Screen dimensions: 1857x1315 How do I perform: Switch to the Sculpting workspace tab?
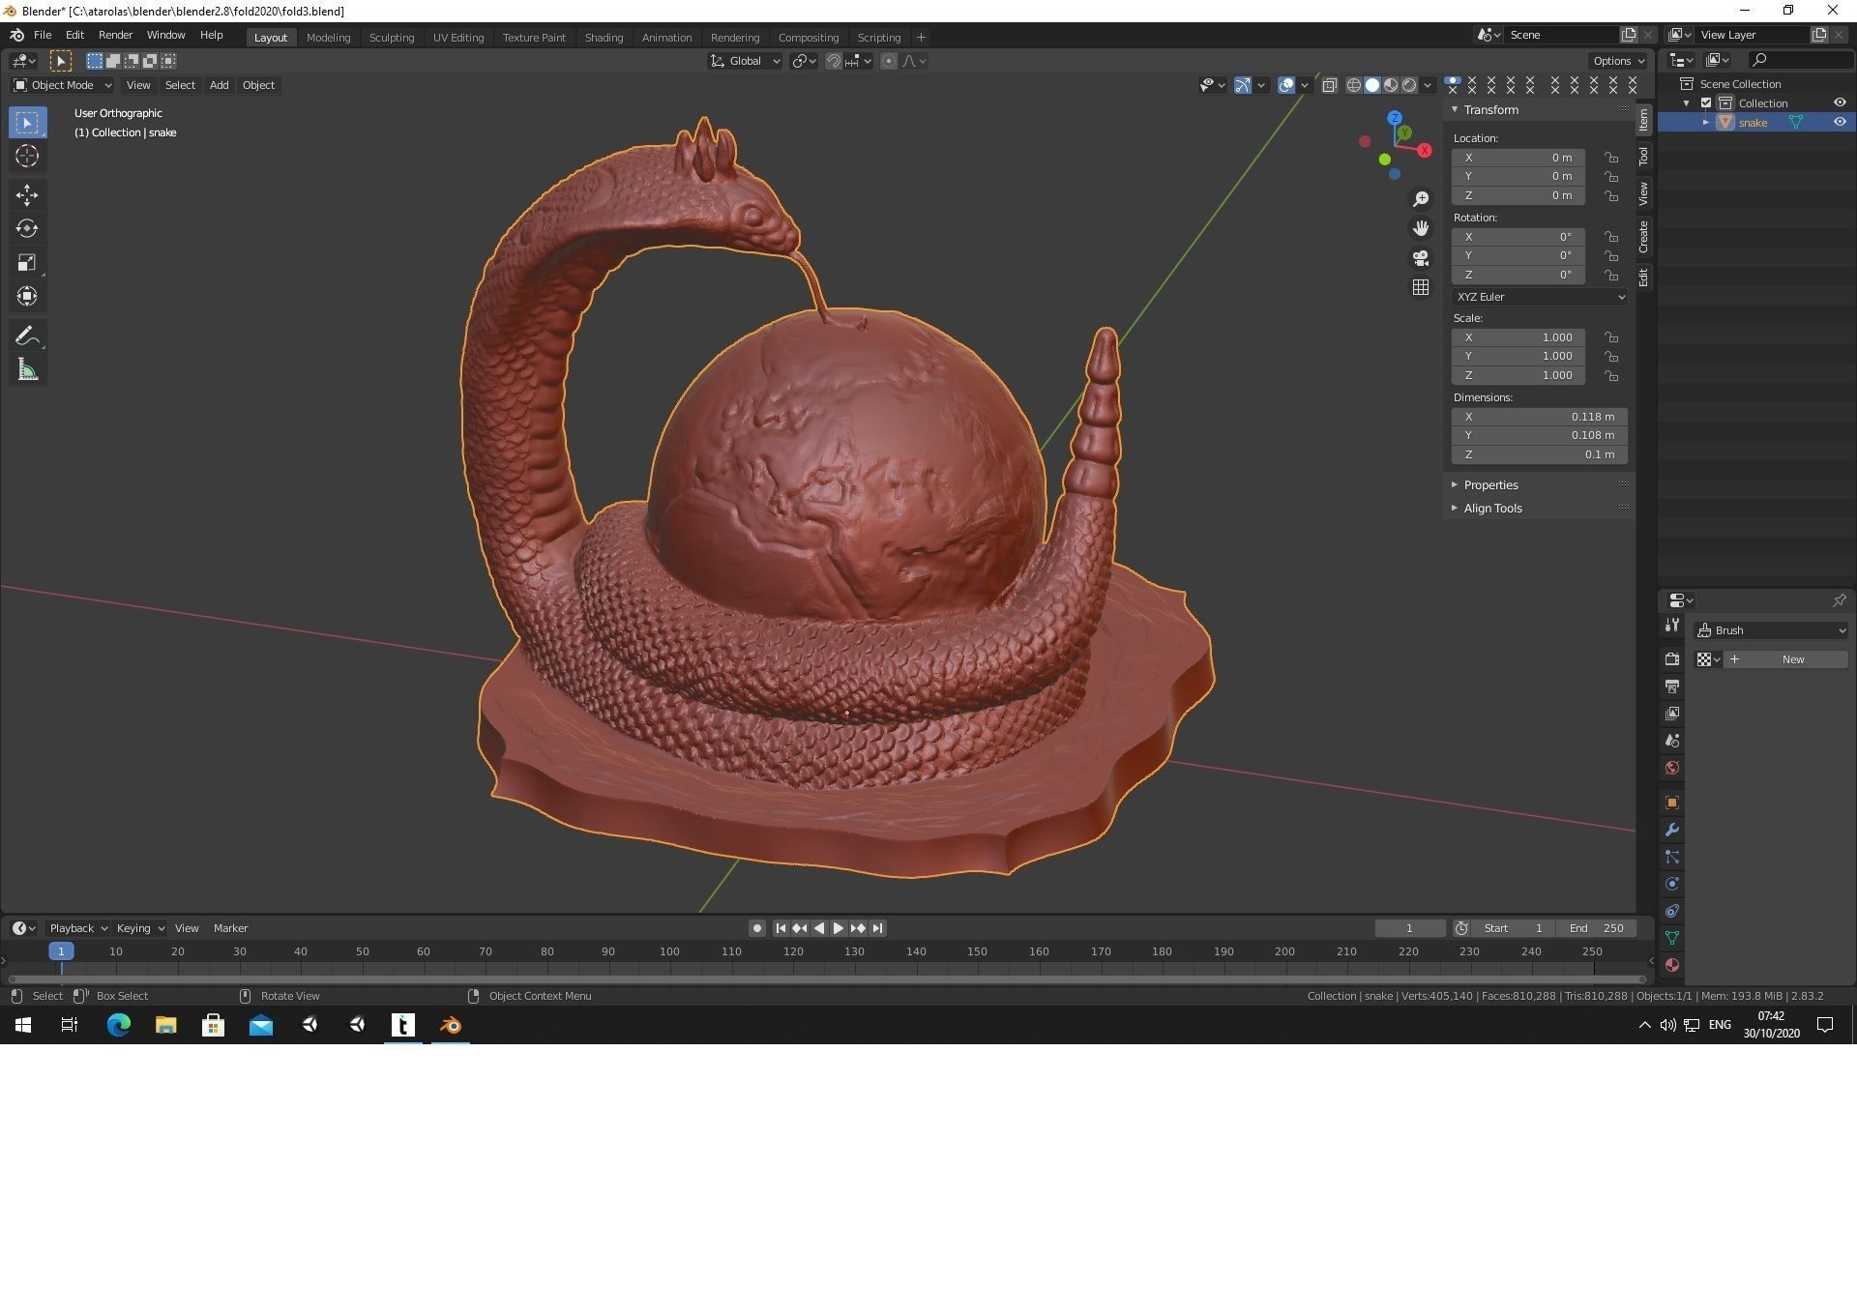click(392, 38)
